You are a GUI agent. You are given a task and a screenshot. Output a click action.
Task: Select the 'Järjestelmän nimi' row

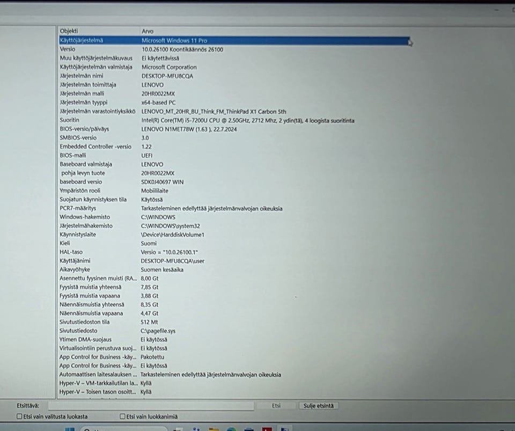coord(82,76)
